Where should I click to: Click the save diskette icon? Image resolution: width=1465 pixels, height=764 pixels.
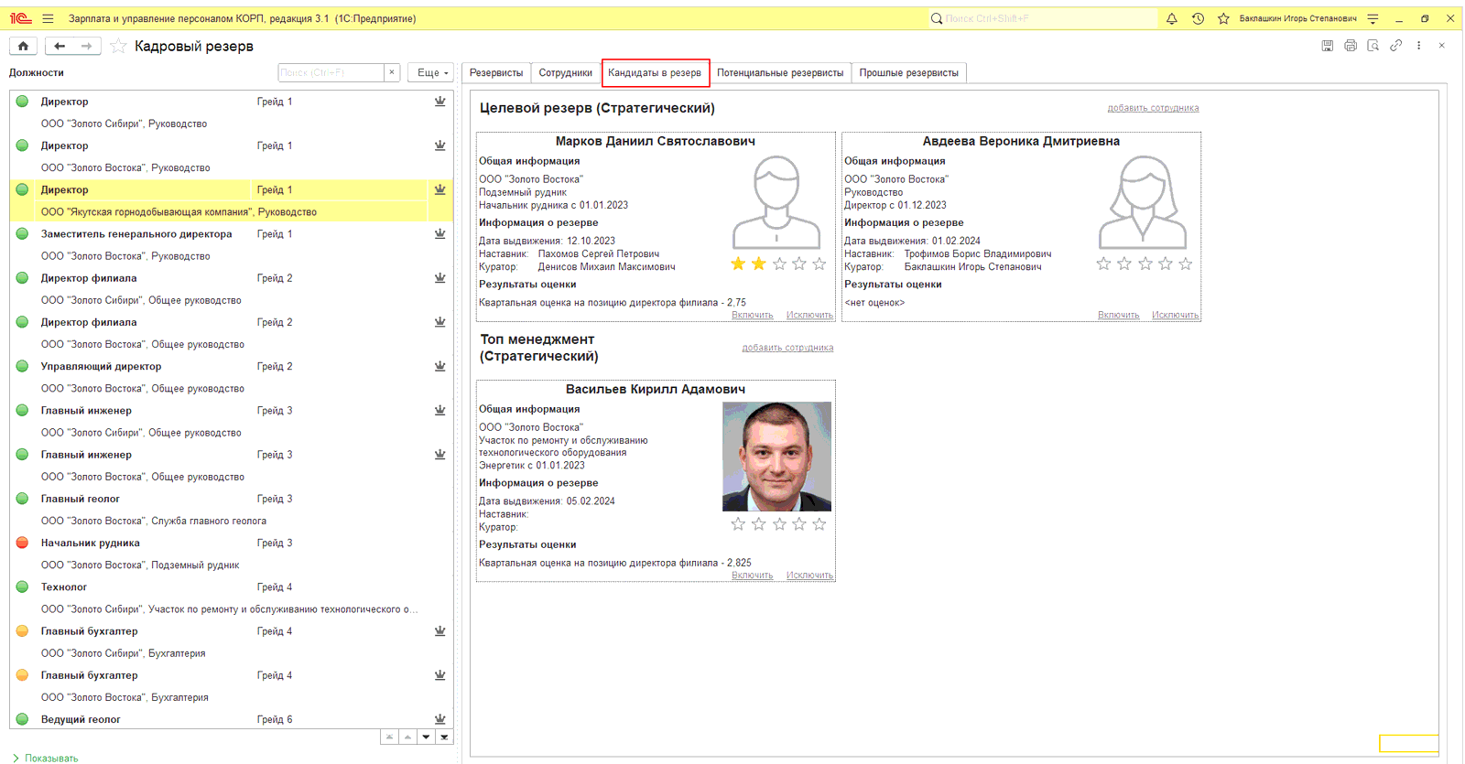tap(1327, 46)
